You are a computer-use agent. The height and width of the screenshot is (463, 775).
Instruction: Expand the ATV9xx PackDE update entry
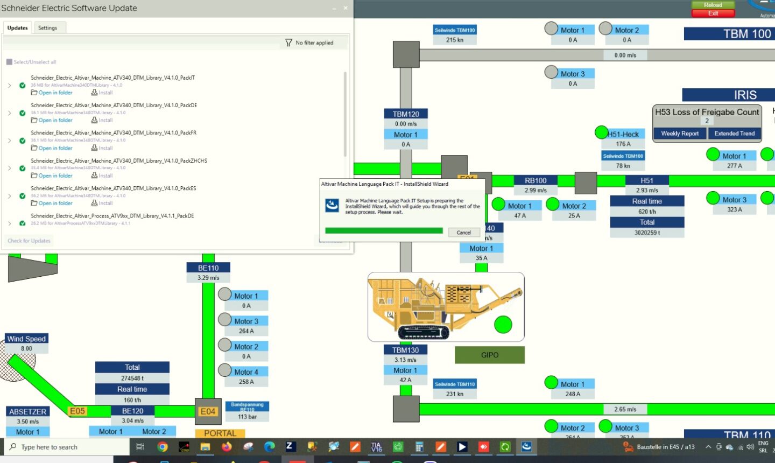(x=9, y=223)
